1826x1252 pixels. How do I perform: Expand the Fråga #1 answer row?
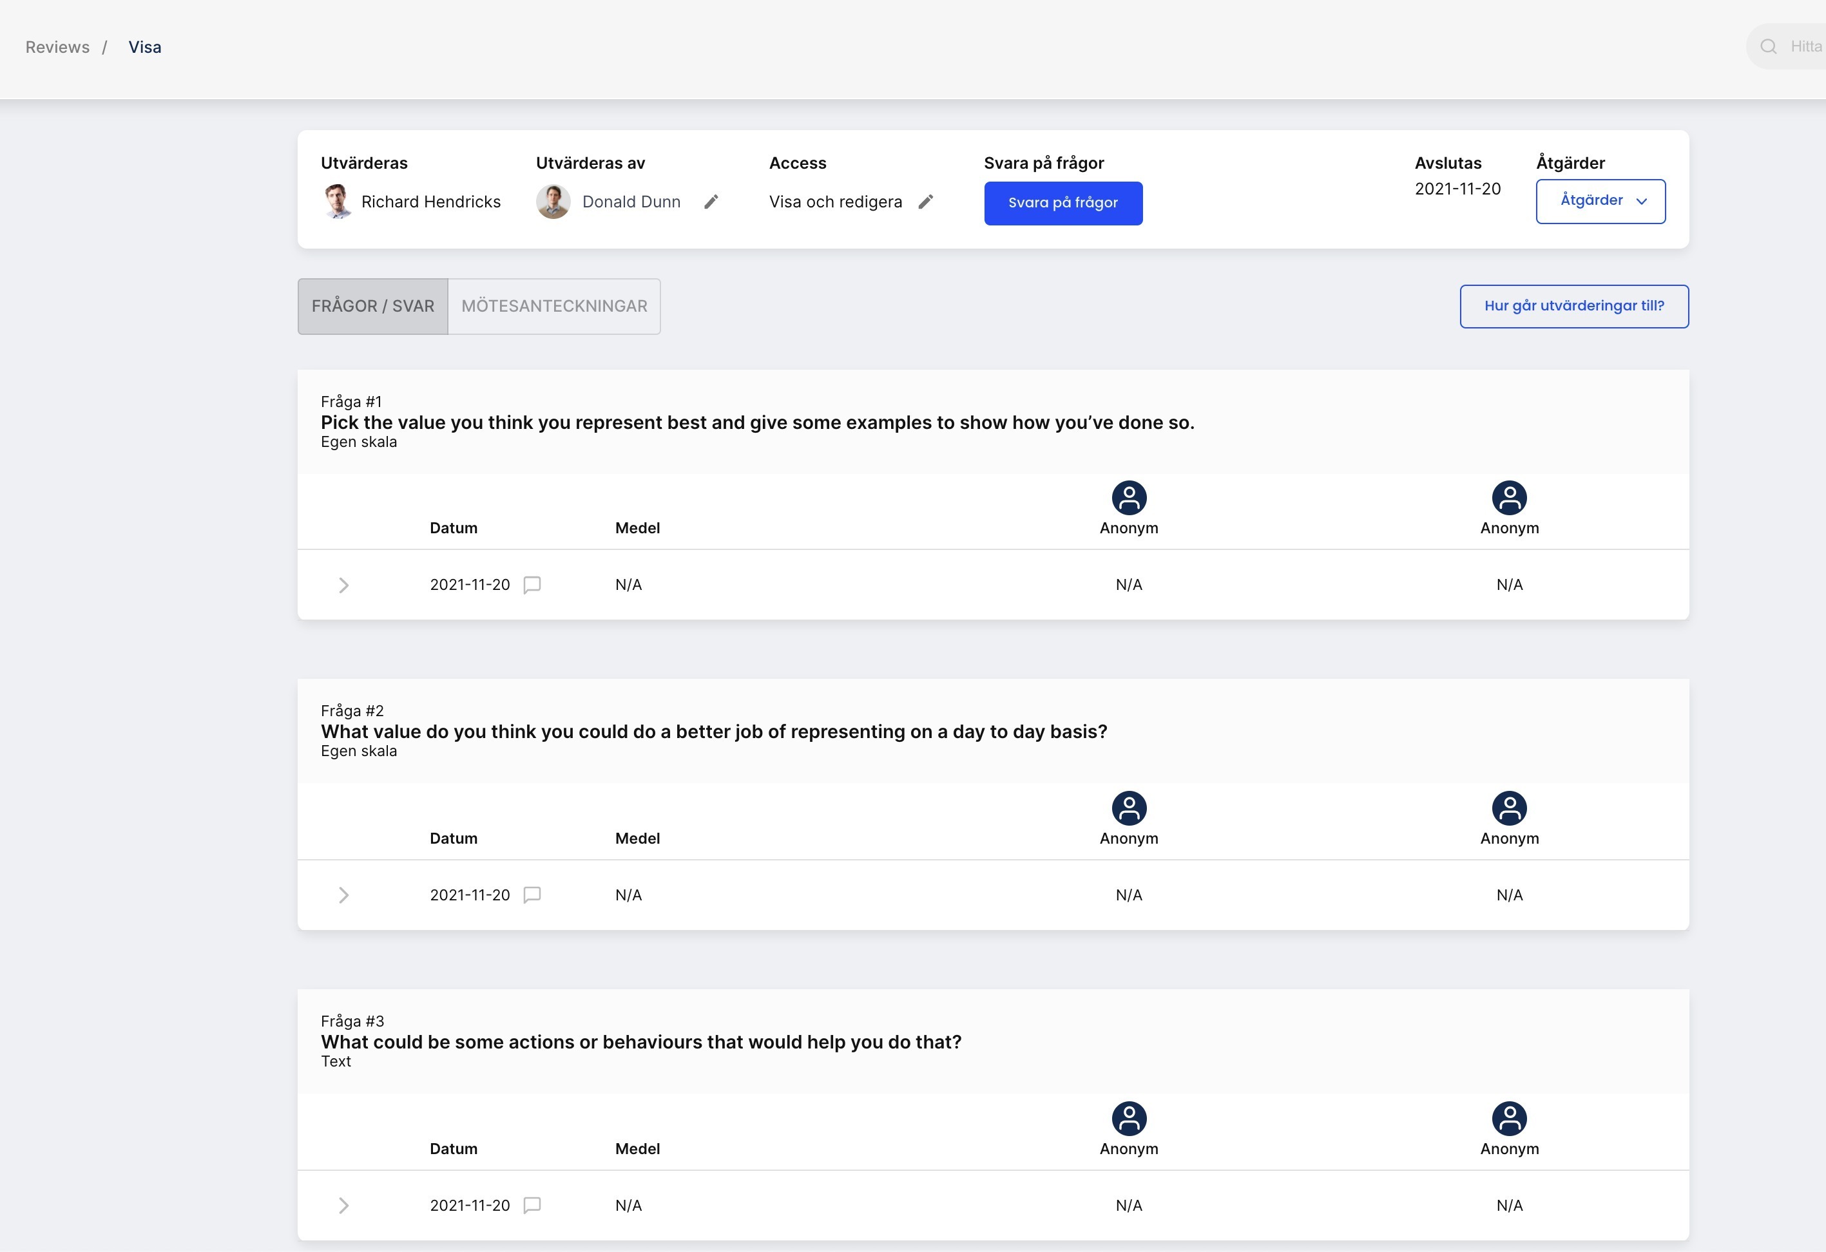tap(343, 585)
